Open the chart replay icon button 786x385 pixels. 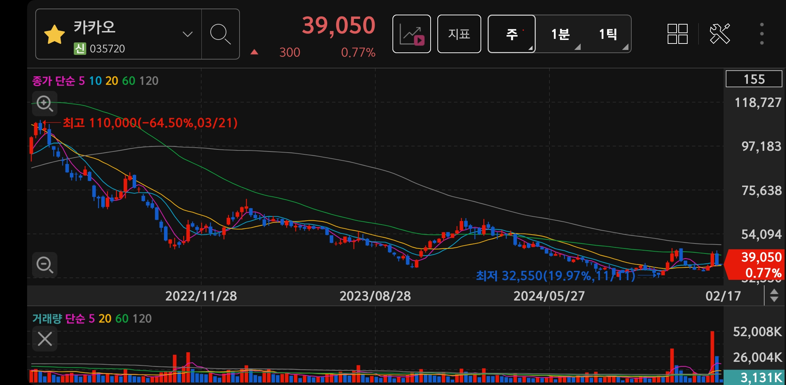click(x=411, y=34)
